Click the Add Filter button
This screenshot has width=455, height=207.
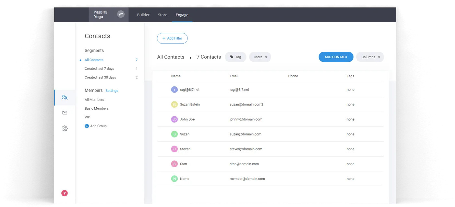(172, 38)
